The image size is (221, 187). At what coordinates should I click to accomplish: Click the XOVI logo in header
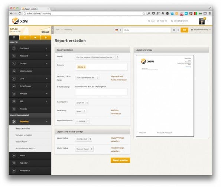point(20,21)
